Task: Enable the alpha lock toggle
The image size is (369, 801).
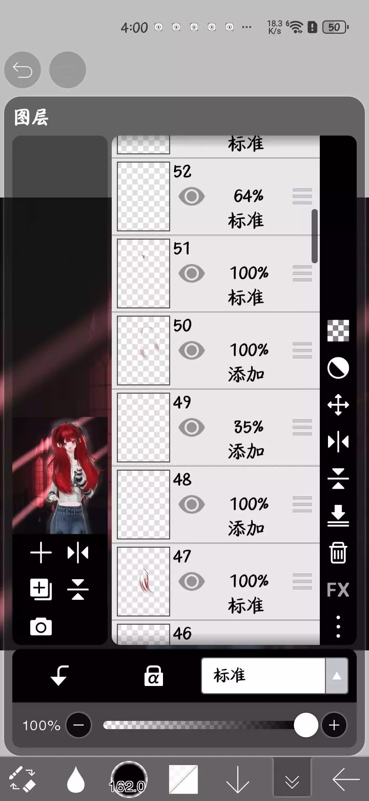Action: (154, 676)
